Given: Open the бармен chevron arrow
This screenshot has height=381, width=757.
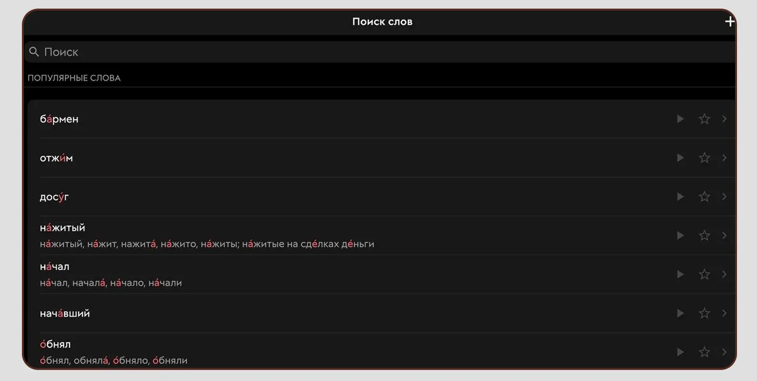Looking at the screenshot, I should (x=724, y=119).
